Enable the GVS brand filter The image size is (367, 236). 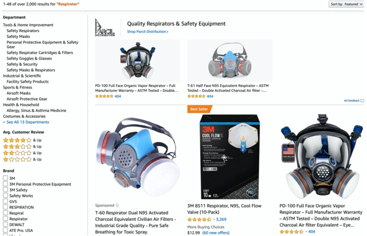click(x=5, y=201)
